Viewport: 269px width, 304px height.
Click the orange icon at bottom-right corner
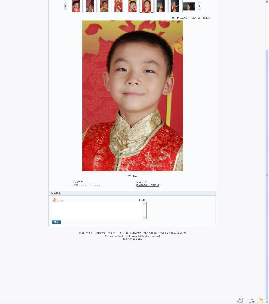pos(261,300)
